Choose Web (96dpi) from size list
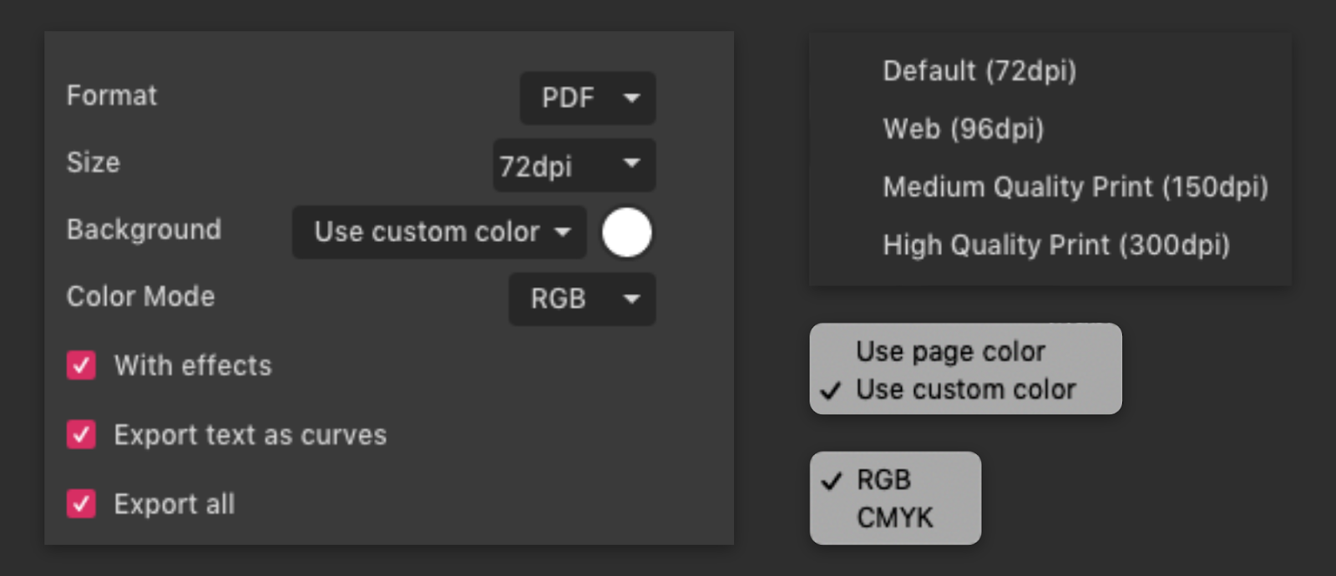Screen dimensions: 1336x576 963,129
